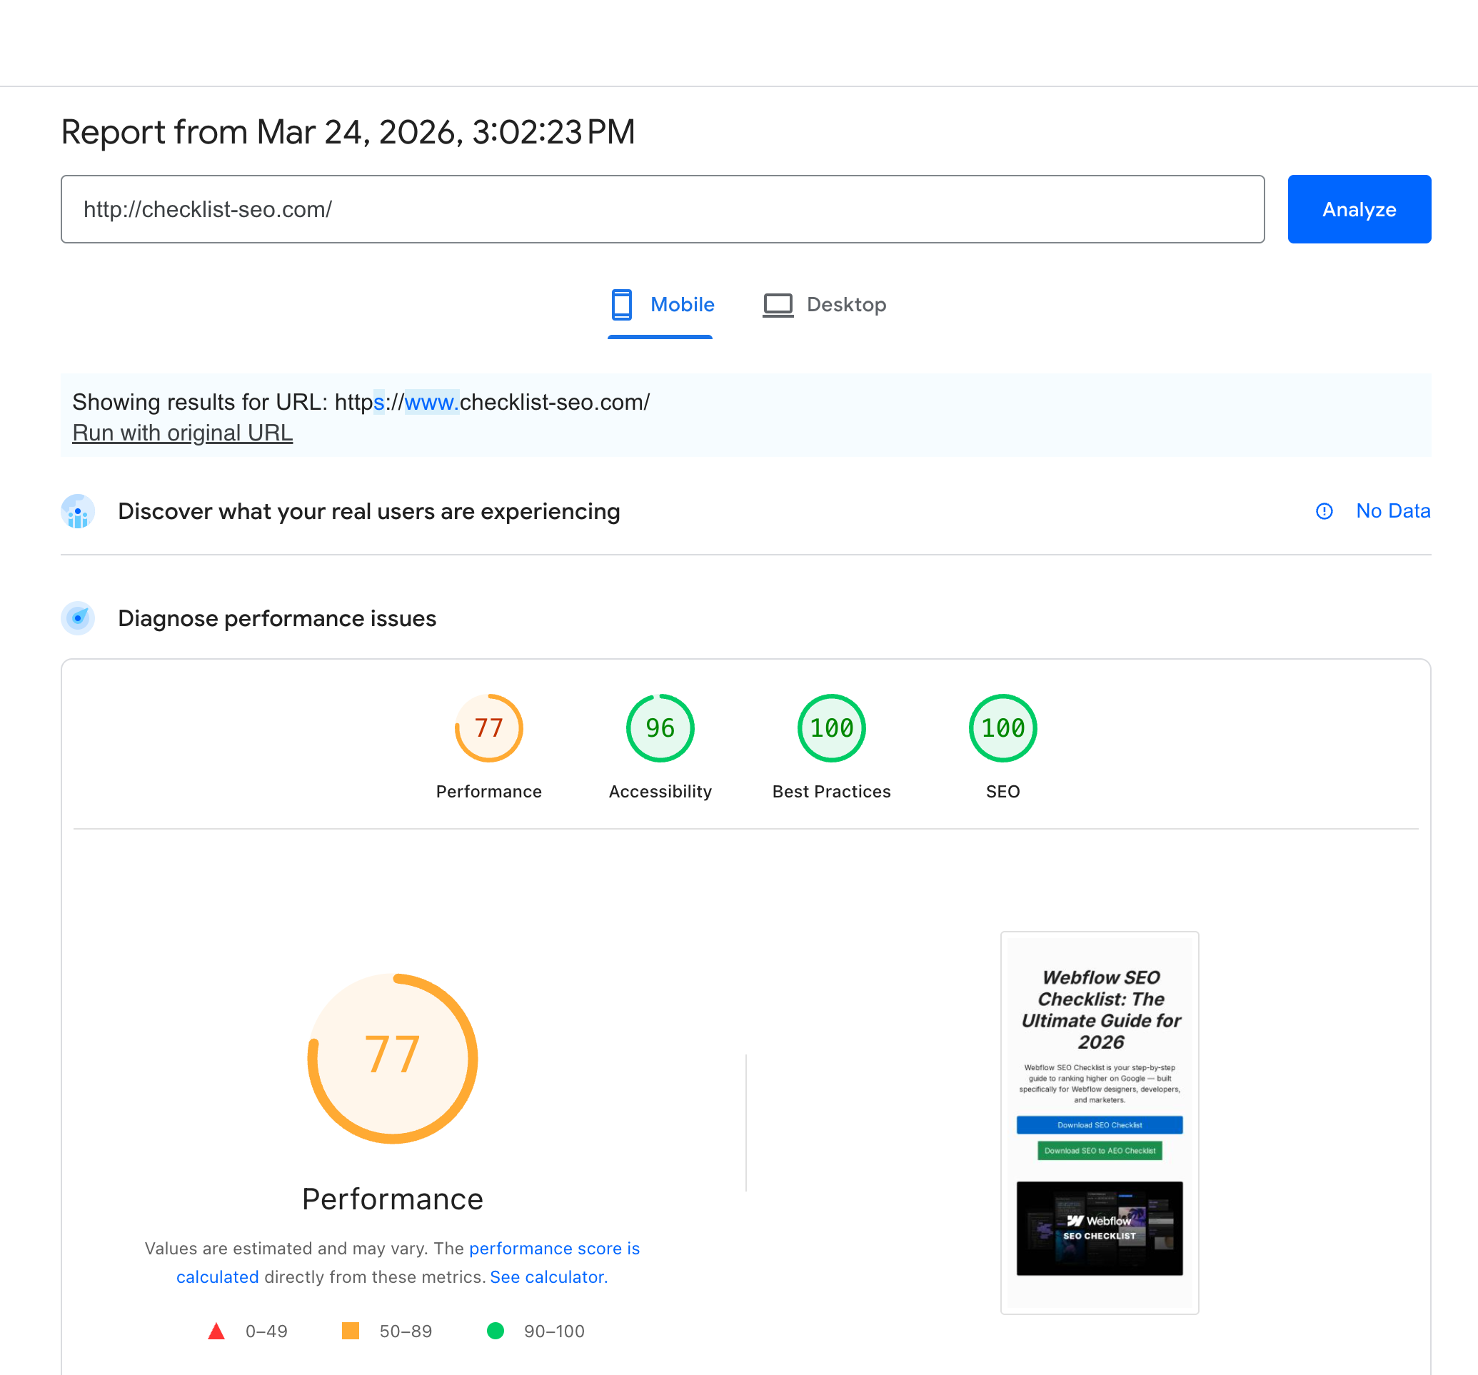Click the No Data link
Image resolution: width=1478 pixels, height=1375 pixels.
(1392, 511)
